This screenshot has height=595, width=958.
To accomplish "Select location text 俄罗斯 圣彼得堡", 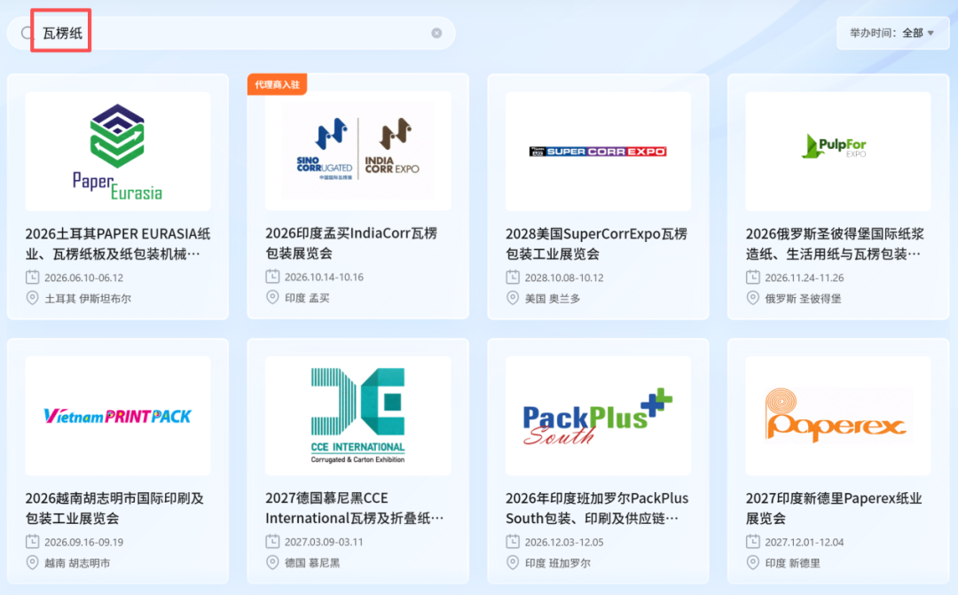I will [x=803, y=299].
